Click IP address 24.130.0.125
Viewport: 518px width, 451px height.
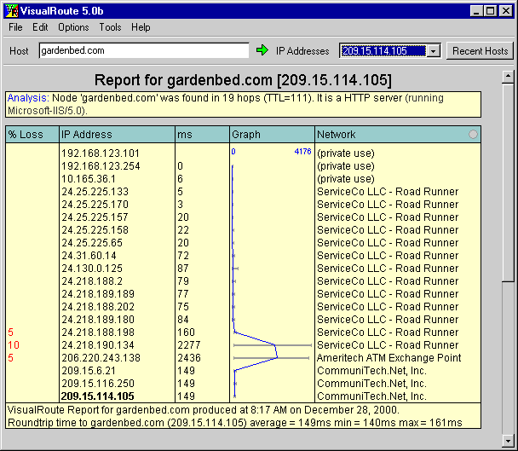(92, 269)
